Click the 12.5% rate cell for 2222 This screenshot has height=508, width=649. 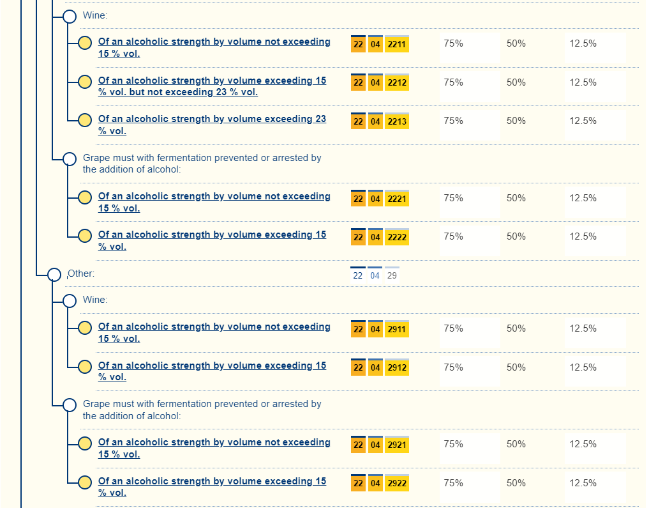[x=583, y=236]
